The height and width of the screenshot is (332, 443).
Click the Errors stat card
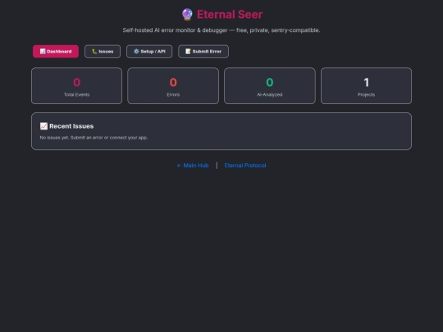[x=173, y=86]
